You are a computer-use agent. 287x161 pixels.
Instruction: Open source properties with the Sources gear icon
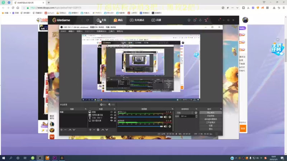tap(98, 130)
